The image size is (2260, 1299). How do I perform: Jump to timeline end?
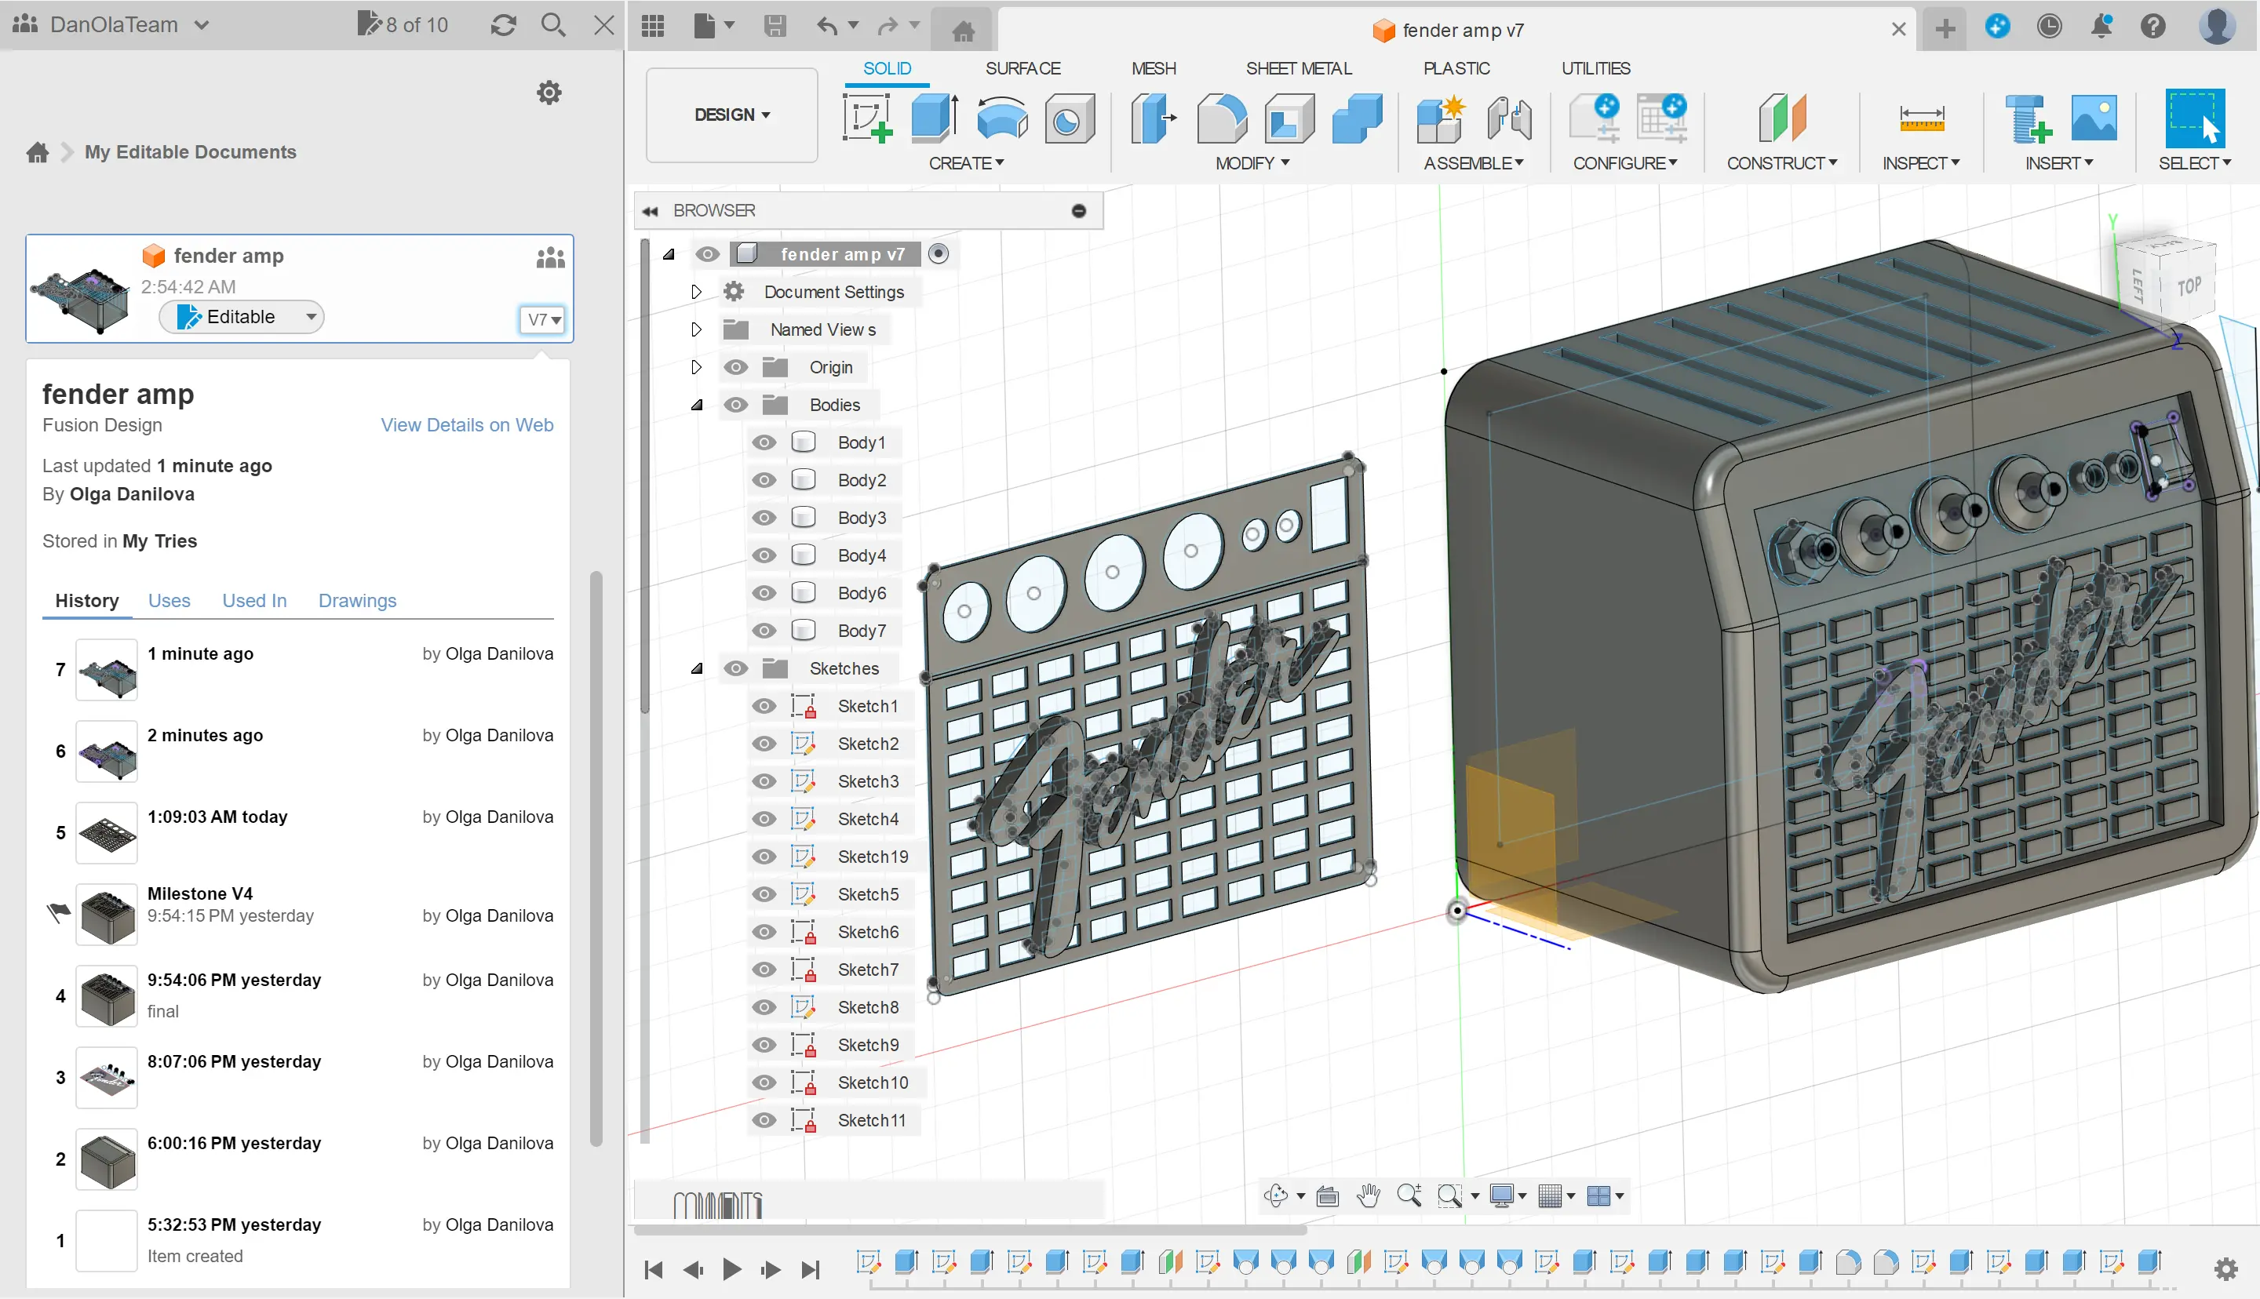pyautogui.click(x=810, y=1268)
